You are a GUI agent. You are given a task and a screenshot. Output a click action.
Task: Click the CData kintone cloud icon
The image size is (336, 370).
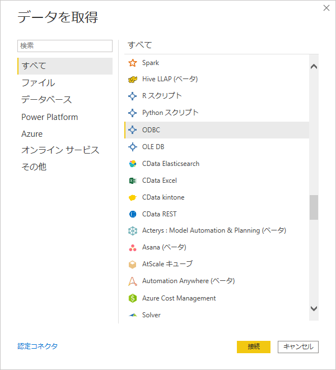tap(133, 197)
